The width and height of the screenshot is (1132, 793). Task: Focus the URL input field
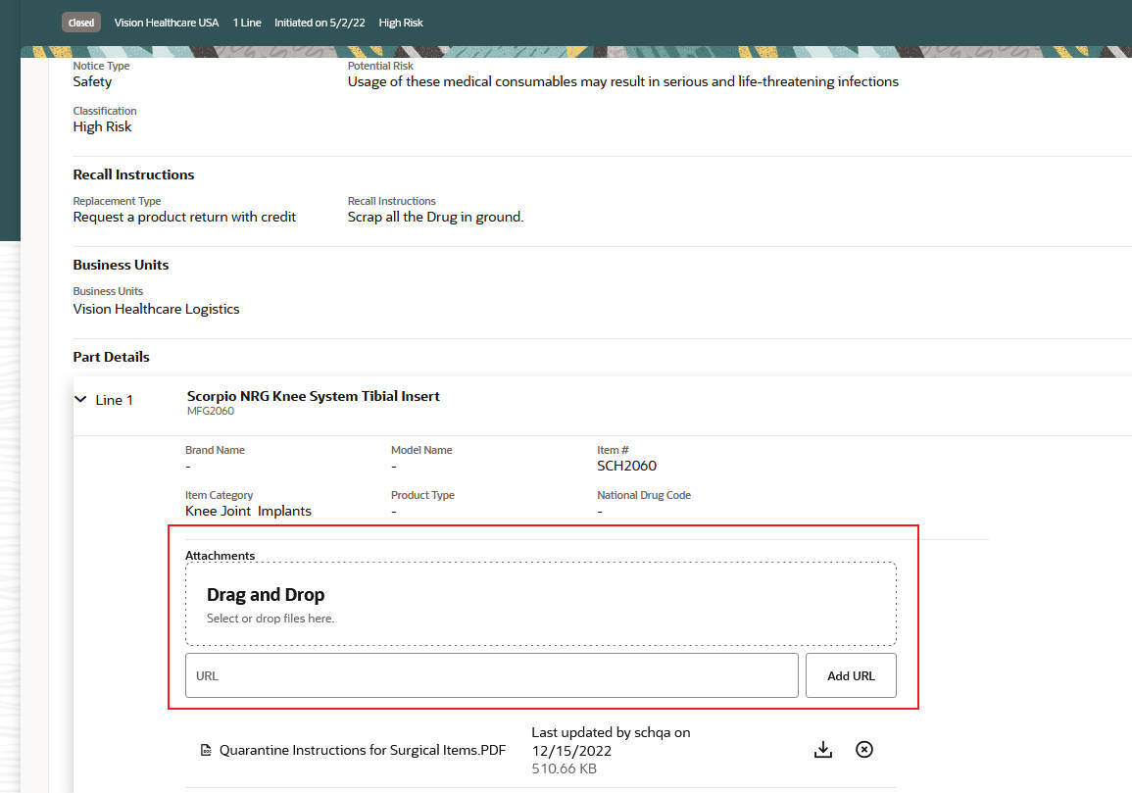[492, 676]
